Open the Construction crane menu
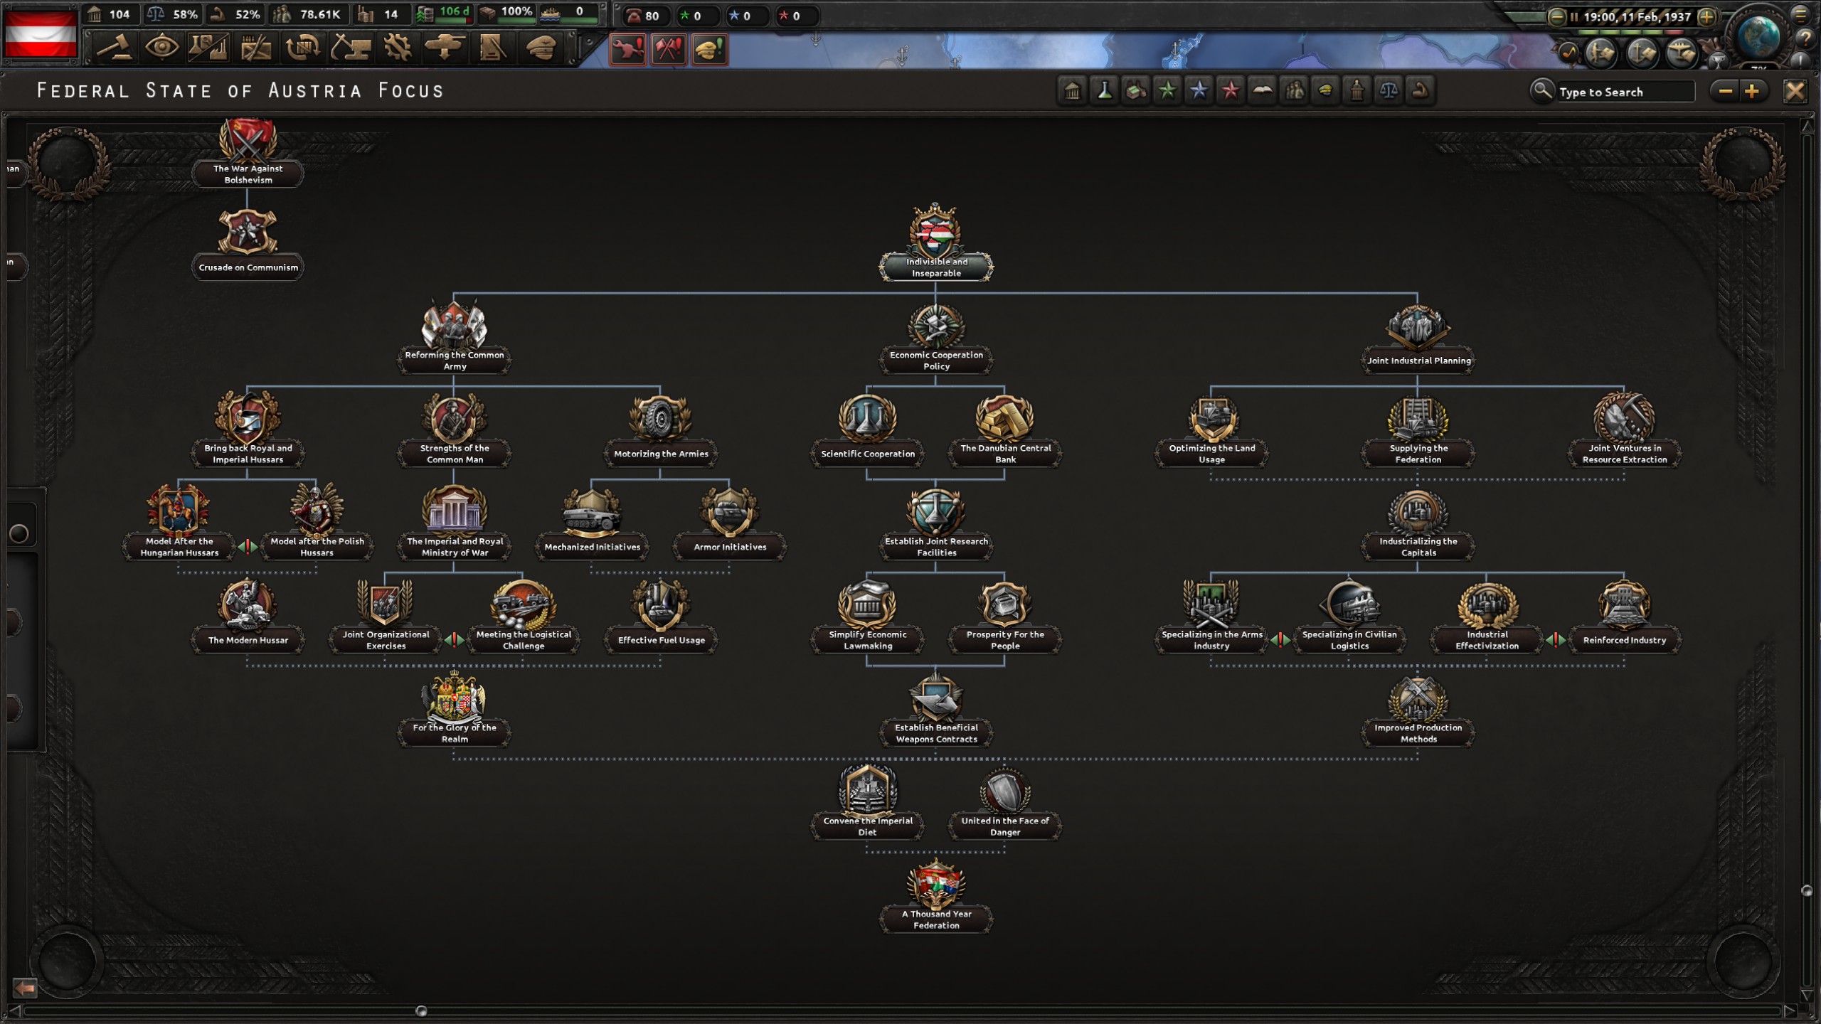1821x1024 pixels. 351,48
